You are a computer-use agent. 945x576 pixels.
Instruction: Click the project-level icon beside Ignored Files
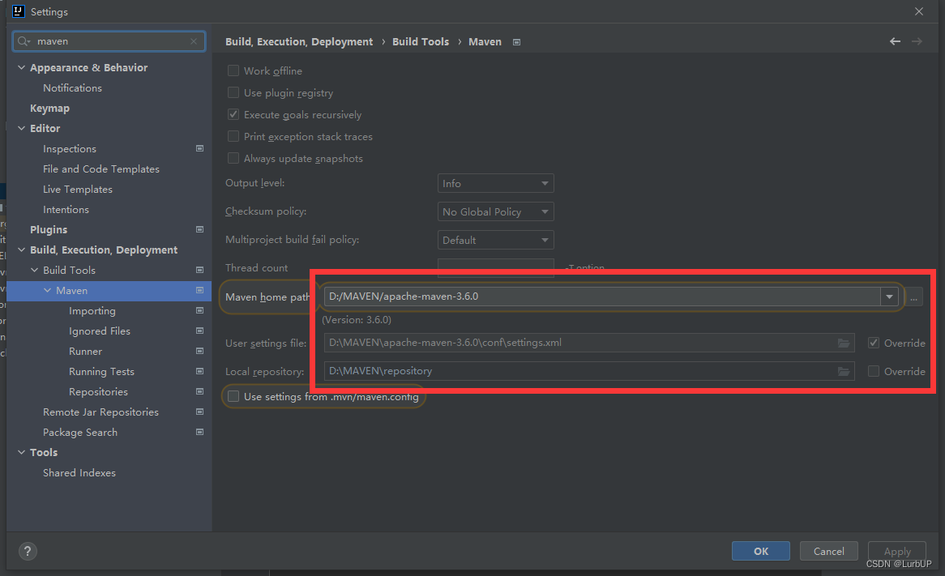click(x=199, y=331)
